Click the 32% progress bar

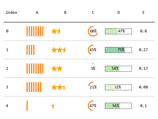pos(118,87)
